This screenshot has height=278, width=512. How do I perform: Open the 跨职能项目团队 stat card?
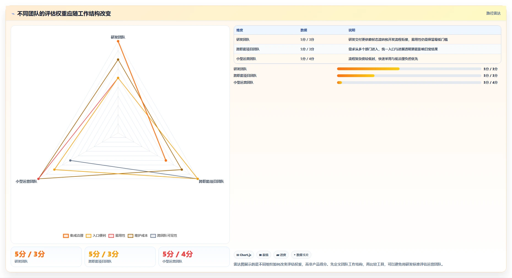tap(120, 257)
